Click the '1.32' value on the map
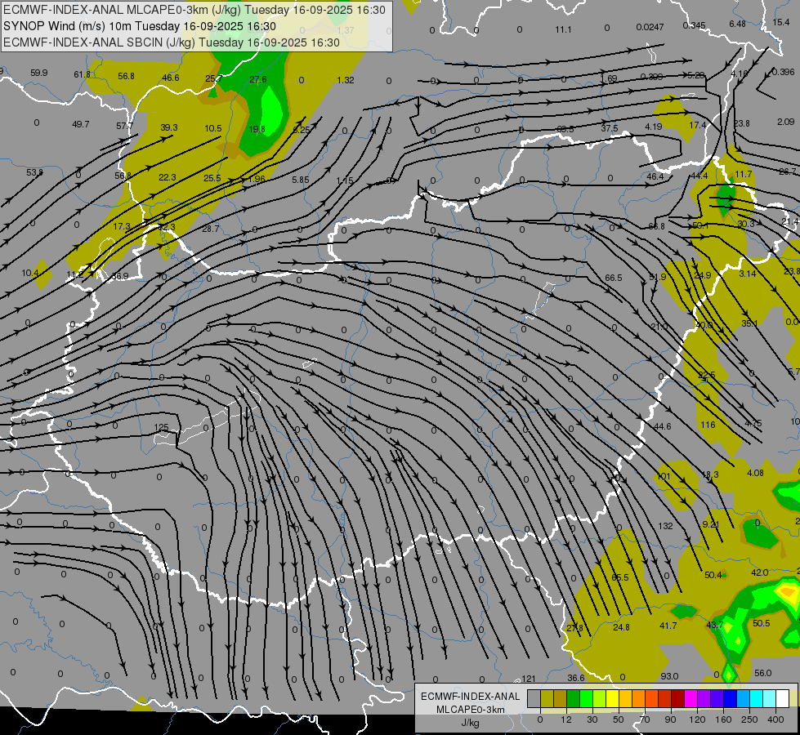 pos(346,80)
